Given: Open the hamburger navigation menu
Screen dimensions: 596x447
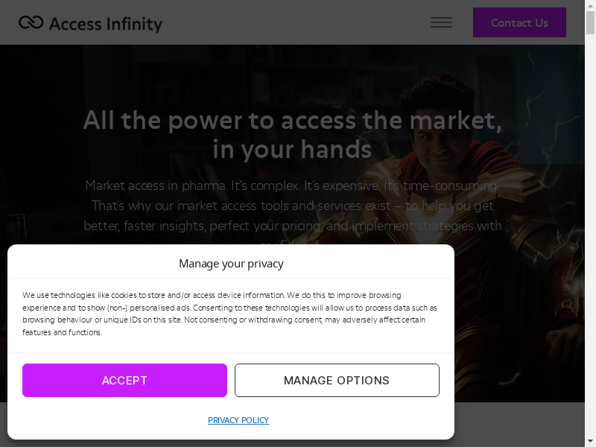Looking at the screenshot, I should click(x=441, y=22).
